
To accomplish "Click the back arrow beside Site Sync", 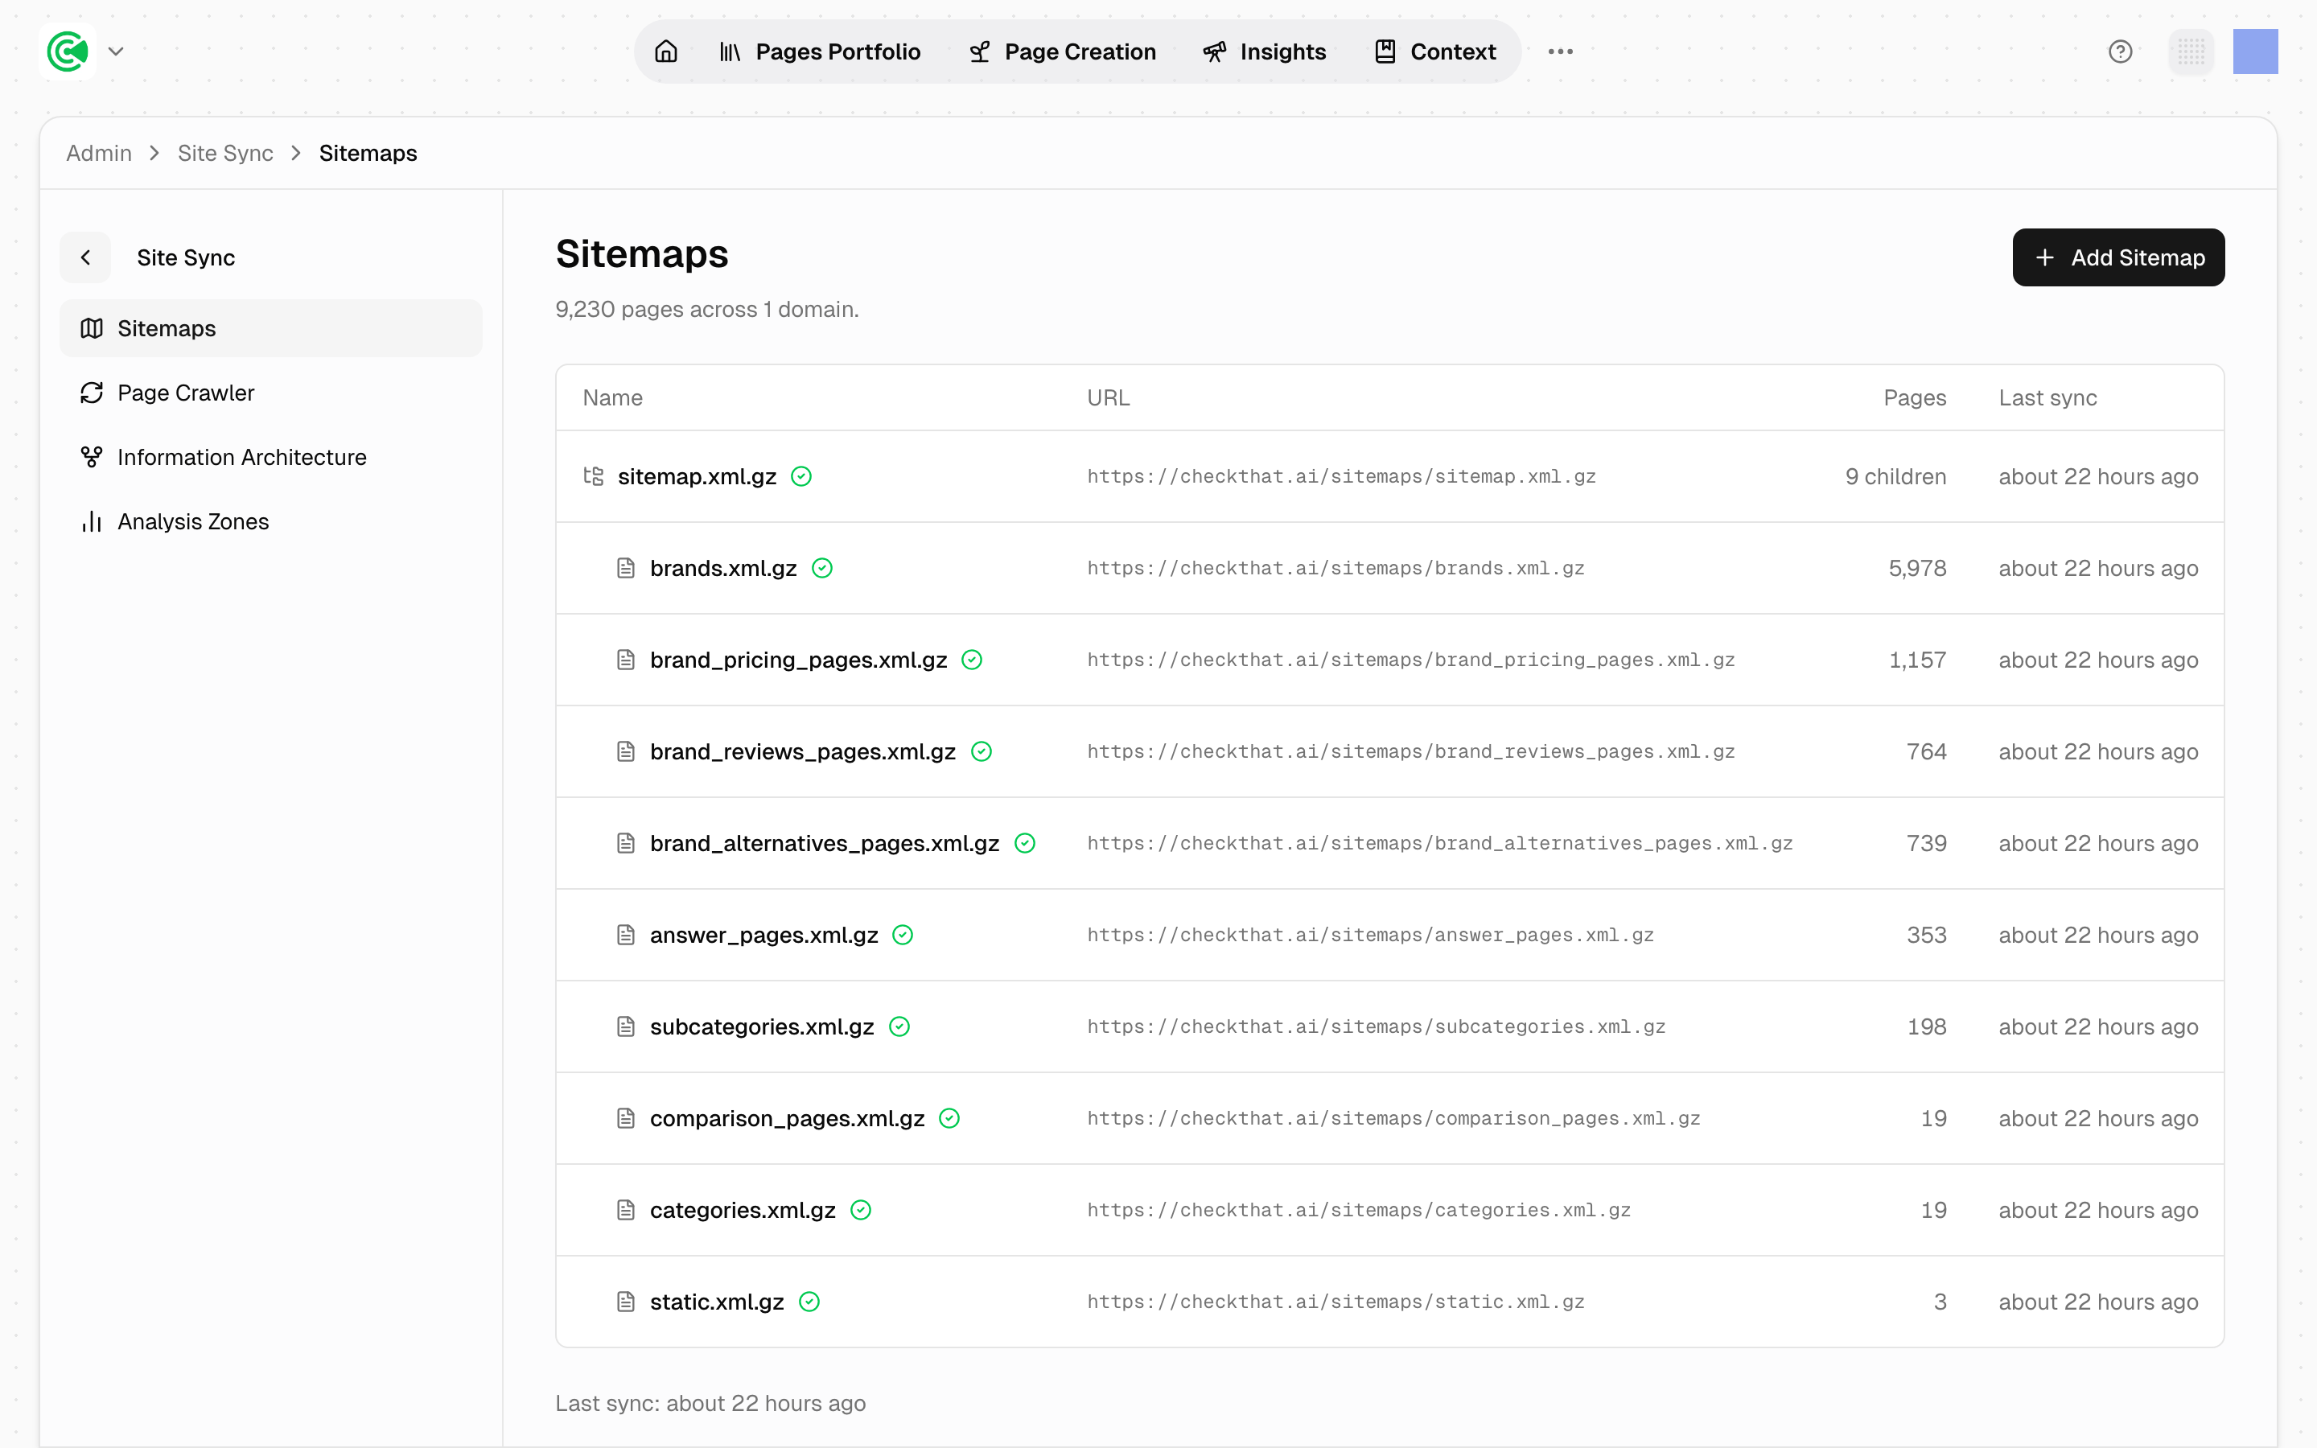I will 85,257.
